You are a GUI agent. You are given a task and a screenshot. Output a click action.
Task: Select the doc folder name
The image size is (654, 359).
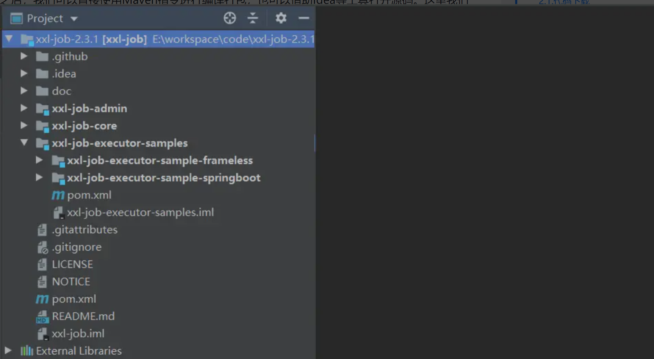coord(62,91)
